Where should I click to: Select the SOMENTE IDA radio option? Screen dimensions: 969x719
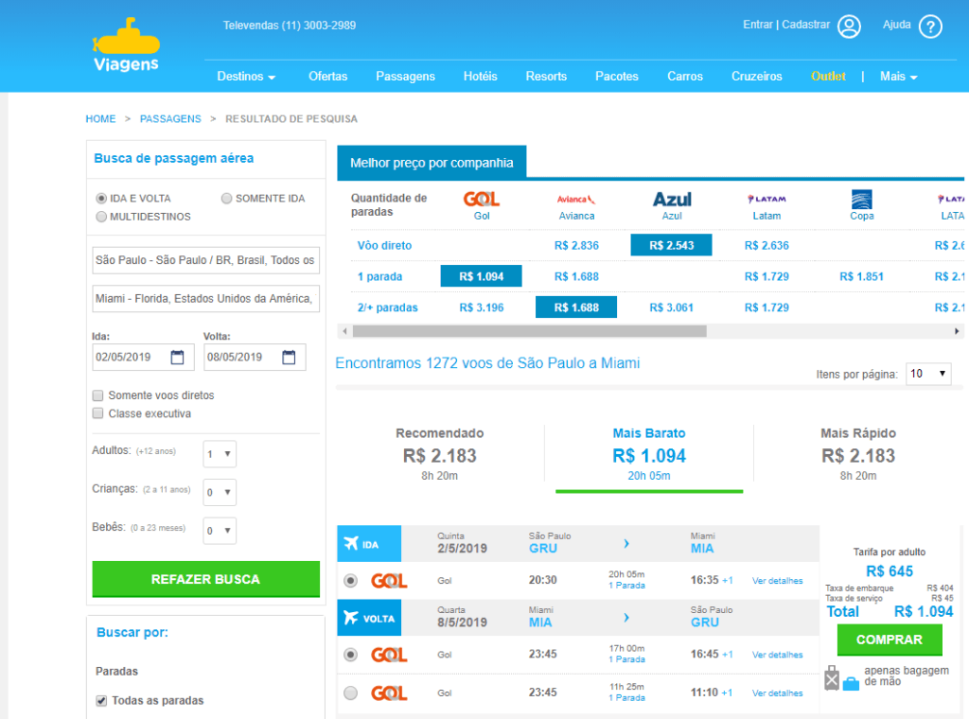pos(227,199)
